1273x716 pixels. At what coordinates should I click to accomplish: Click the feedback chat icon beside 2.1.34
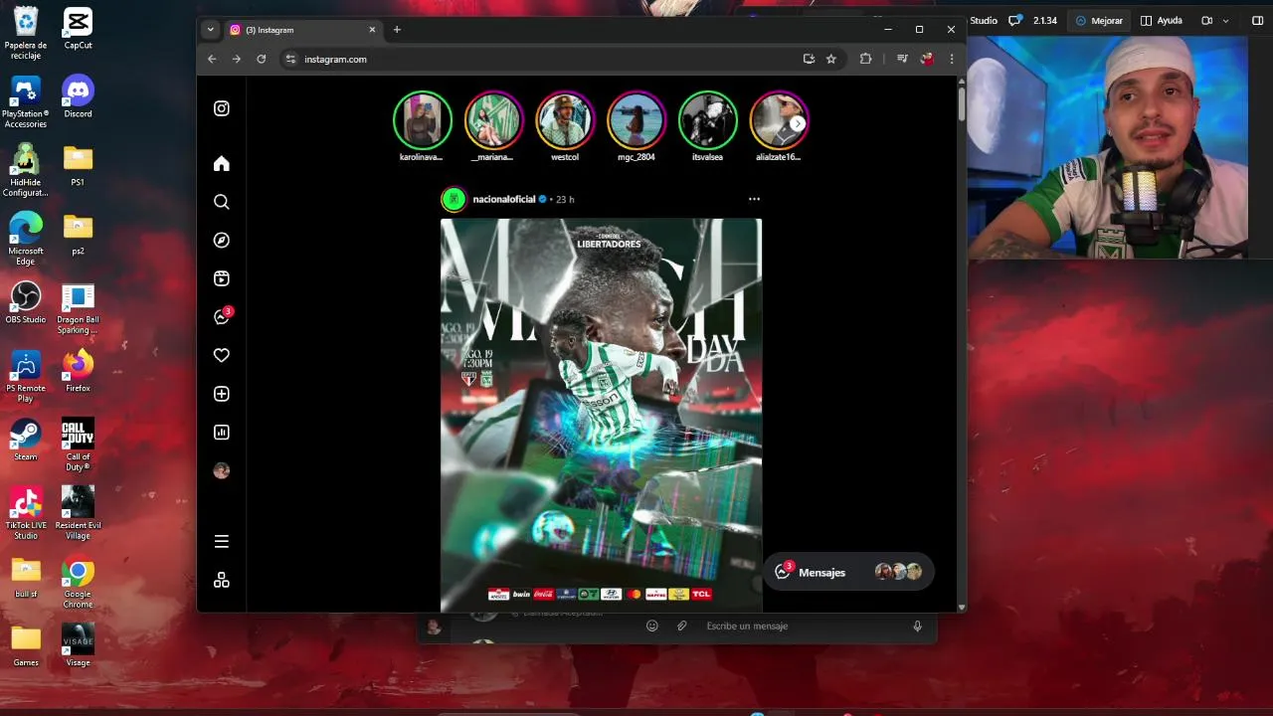1015,20
